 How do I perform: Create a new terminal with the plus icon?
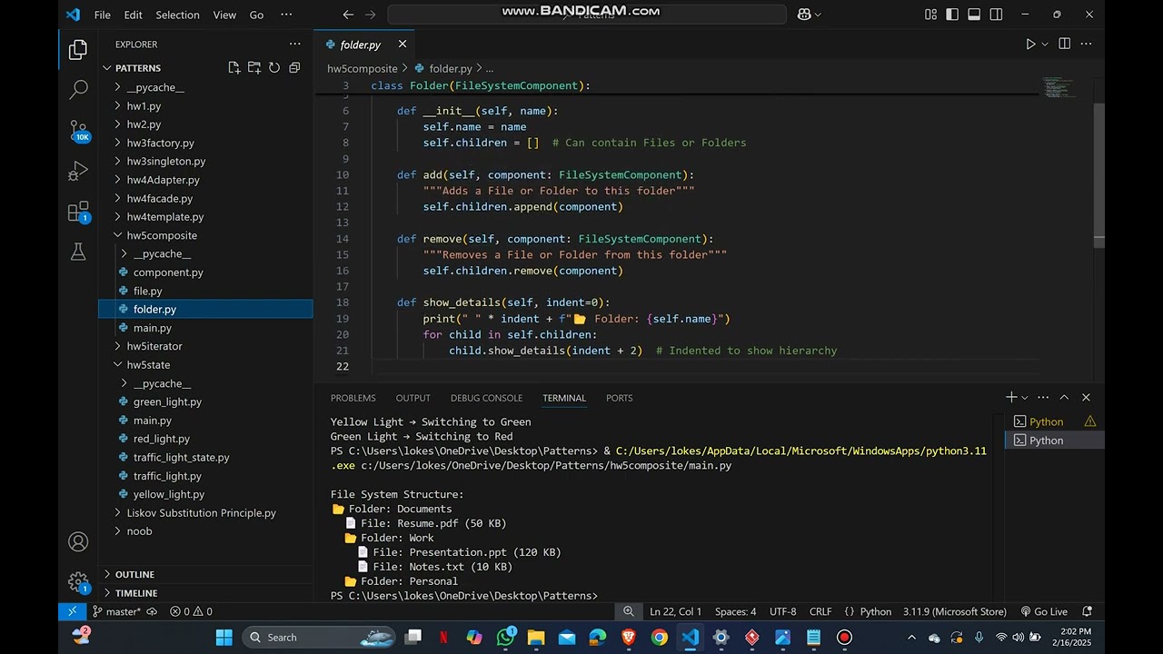pyautogui.click(x=1011, y=397)
